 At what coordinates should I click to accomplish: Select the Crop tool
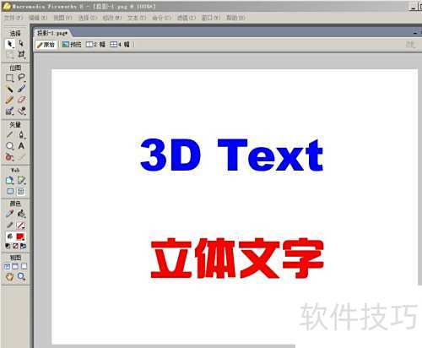pos(21,54)
